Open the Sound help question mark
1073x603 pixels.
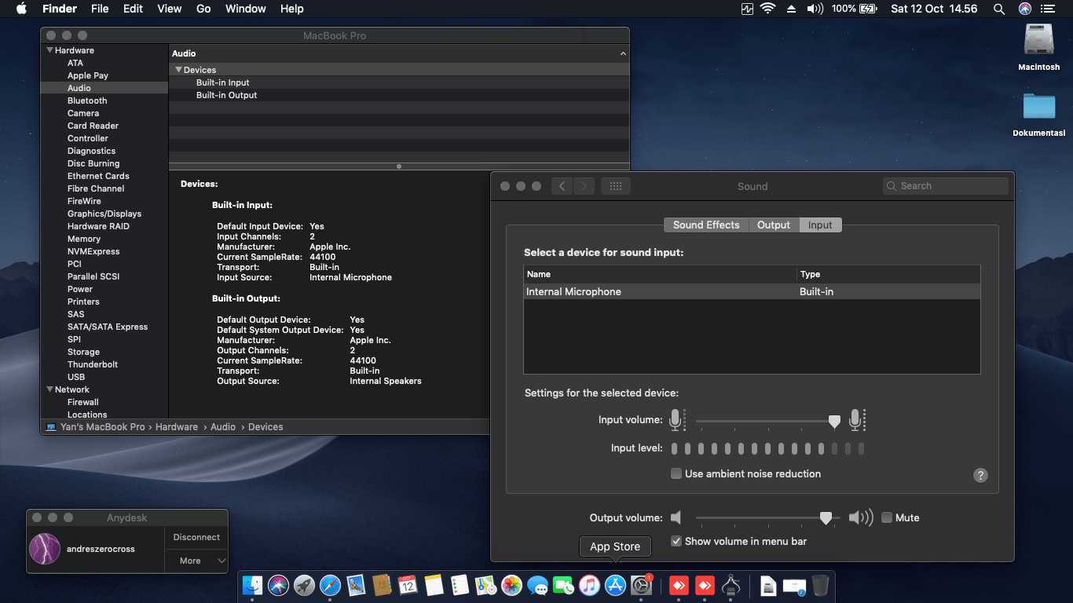[x=980, y=475]
